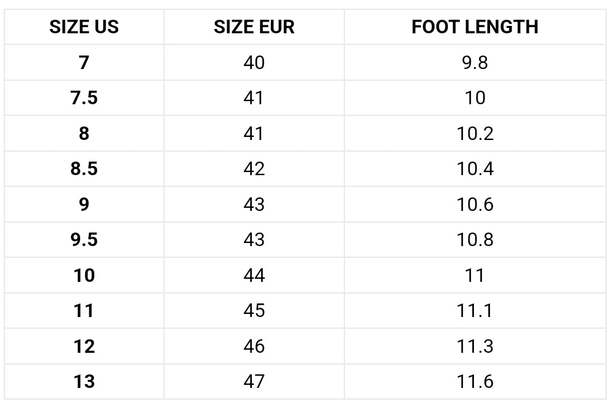This screenshot has height=412, width=611.
Task: Select US size 12 cell
Action: [x=84, y=346]
